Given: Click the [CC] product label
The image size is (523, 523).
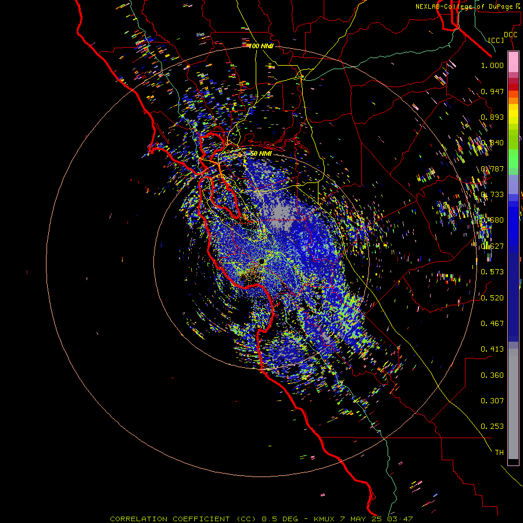Looking at the screenshot, I should click(496, 40).
